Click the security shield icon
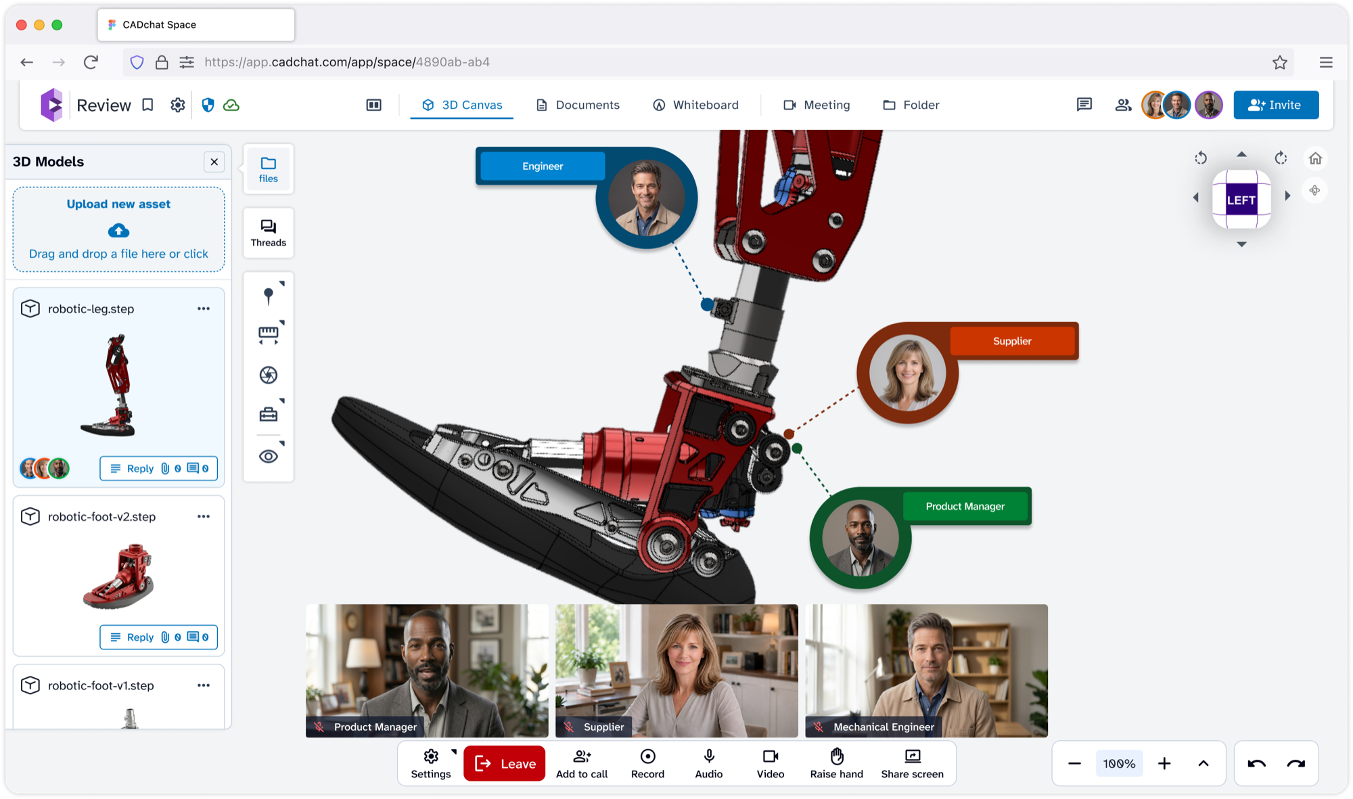 pyautogui.click(x=208, y=105)
